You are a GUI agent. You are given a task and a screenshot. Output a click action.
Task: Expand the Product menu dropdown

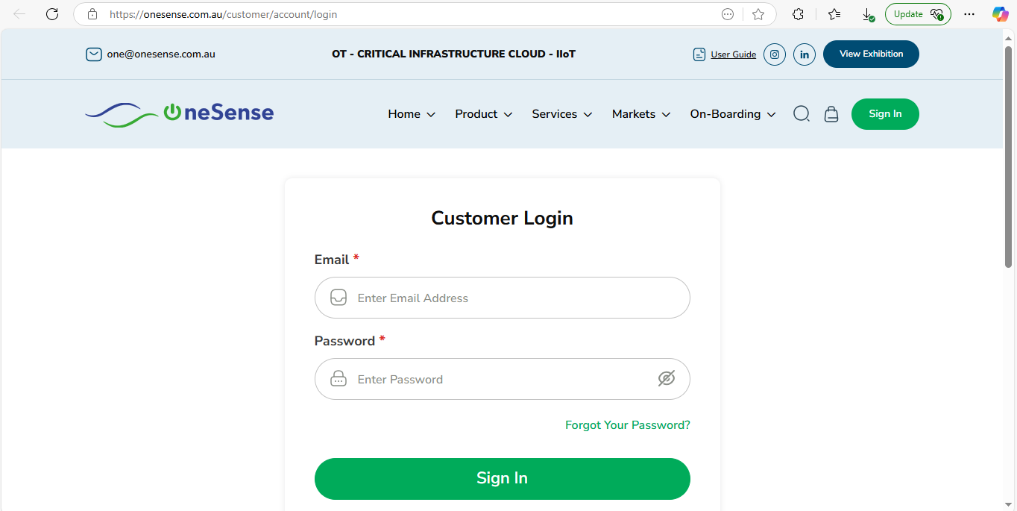pyautogui.click(x=484, y=114)
